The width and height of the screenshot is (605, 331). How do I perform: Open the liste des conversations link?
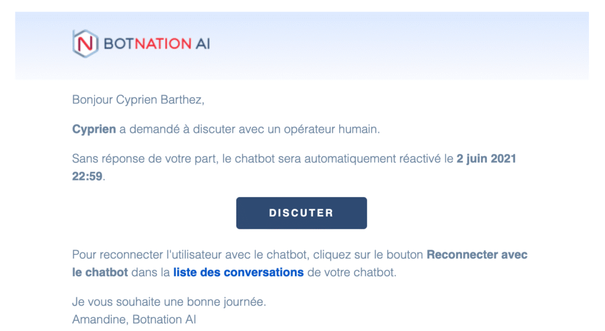click(238, 273)
